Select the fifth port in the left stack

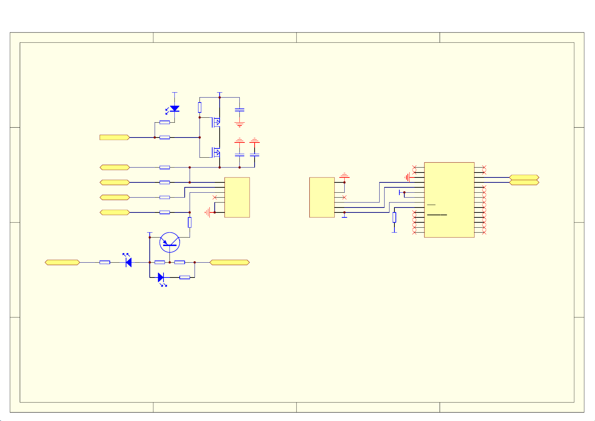tap(115, 212)
